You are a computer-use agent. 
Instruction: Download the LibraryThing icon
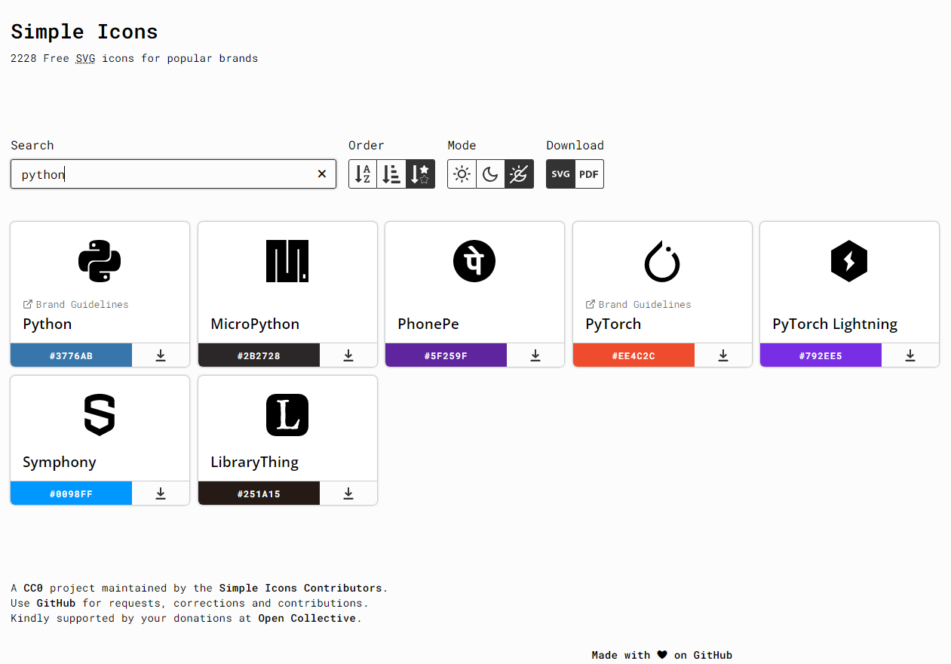pos(348,493)
